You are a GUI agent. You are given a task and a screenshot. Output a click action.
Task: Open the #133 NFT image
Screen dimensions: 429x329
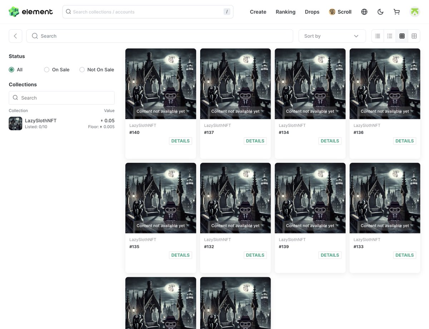click(x=385, y=198)
